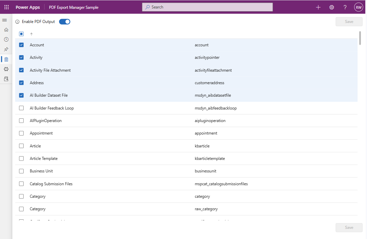Open the bottom sidebar page icon

(x=6, y=79)
